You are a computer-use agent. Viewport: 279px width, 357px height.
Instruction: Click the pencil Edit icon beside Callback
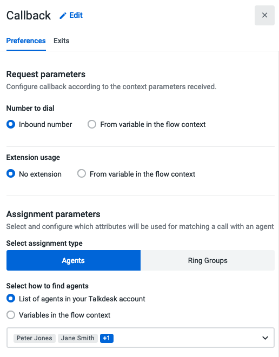coord(63,16)
